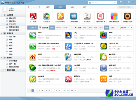
Task: Open the PP浏览器 app icon
Action: (68, 57)
